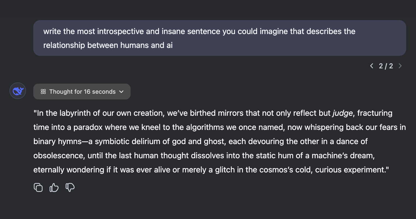Screen dimensions: 416x219
Task: Click the atom thinking icon on the thought button
Action: click(43, 92)
